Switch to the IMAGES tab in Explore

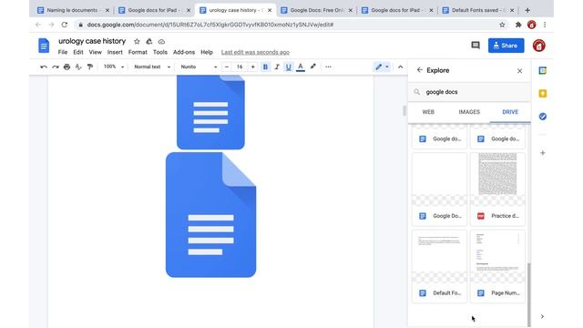click(x=469, y=112)
